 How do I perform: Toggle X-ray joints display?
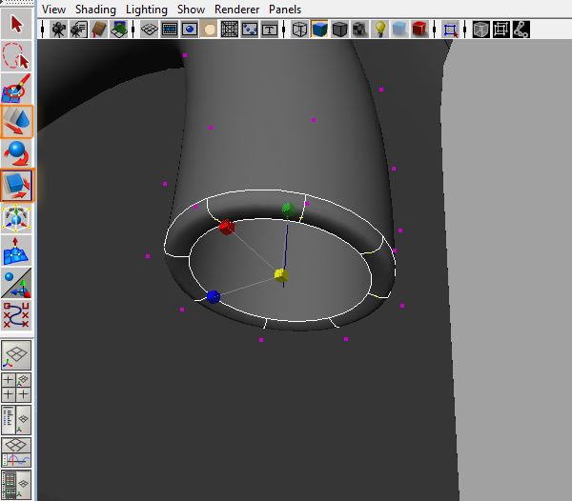coord(521,30)
